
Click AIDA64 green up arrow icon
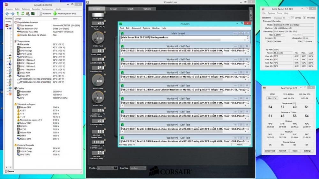point(18,14)
